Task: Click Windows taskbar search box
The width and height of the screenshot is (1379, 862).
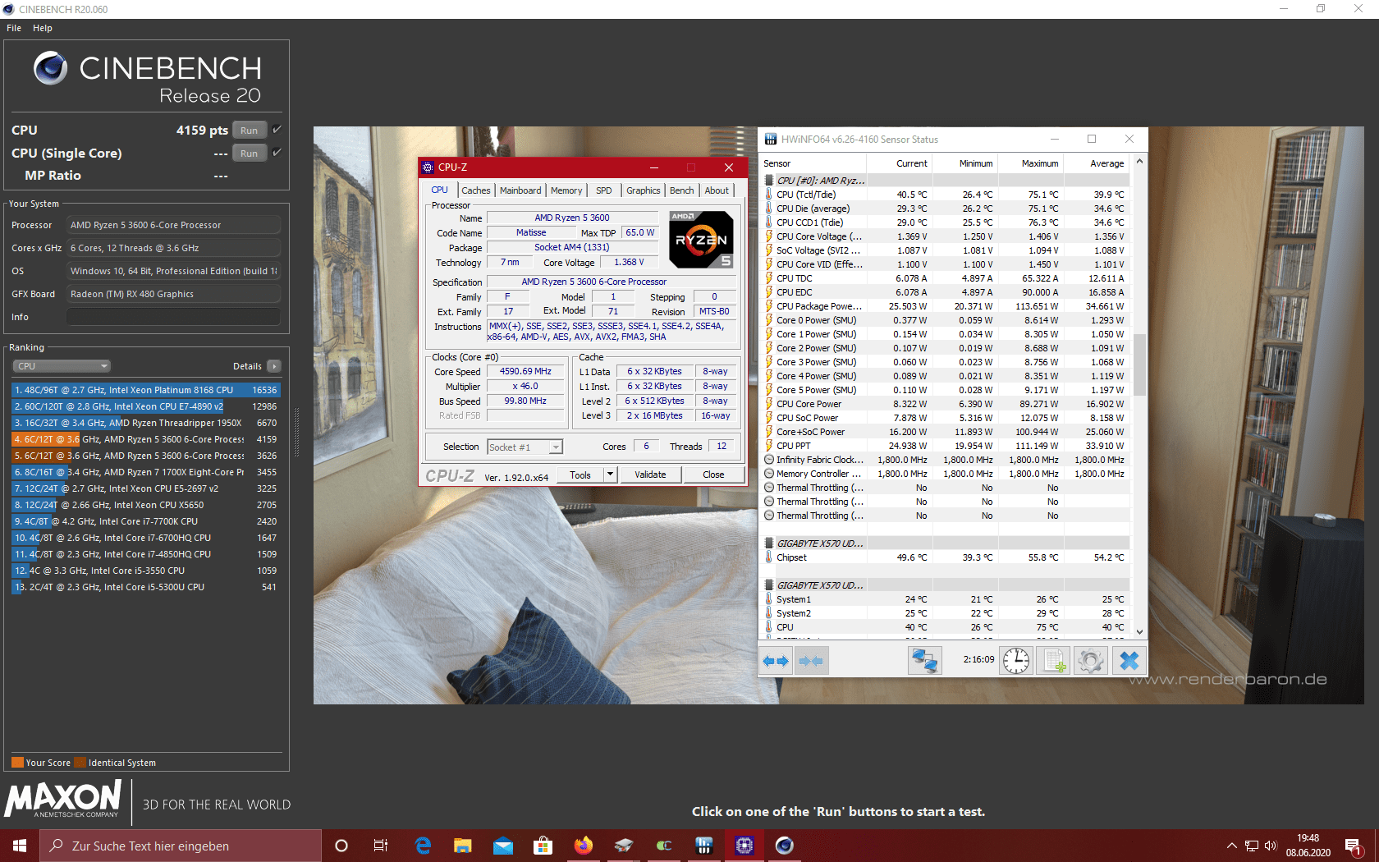Action: [181, 846]
